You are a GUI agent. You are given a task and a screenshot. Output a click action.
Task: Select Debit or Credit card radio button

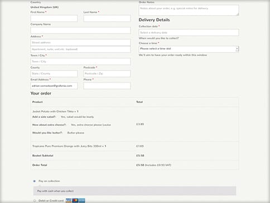(35, 201)
